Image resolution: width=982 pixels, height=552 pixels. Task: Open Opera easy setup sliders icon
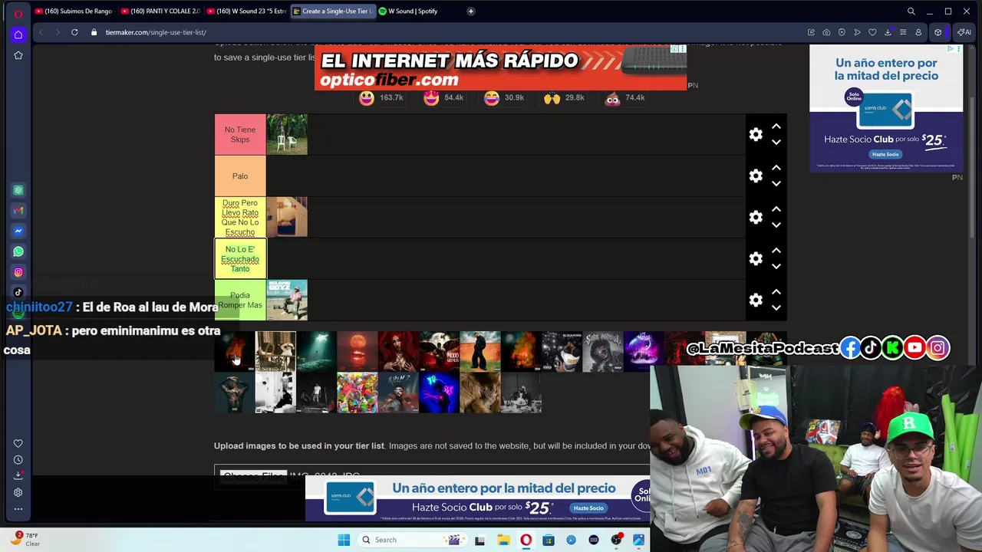pyautogui.click(x=903, y=32)
